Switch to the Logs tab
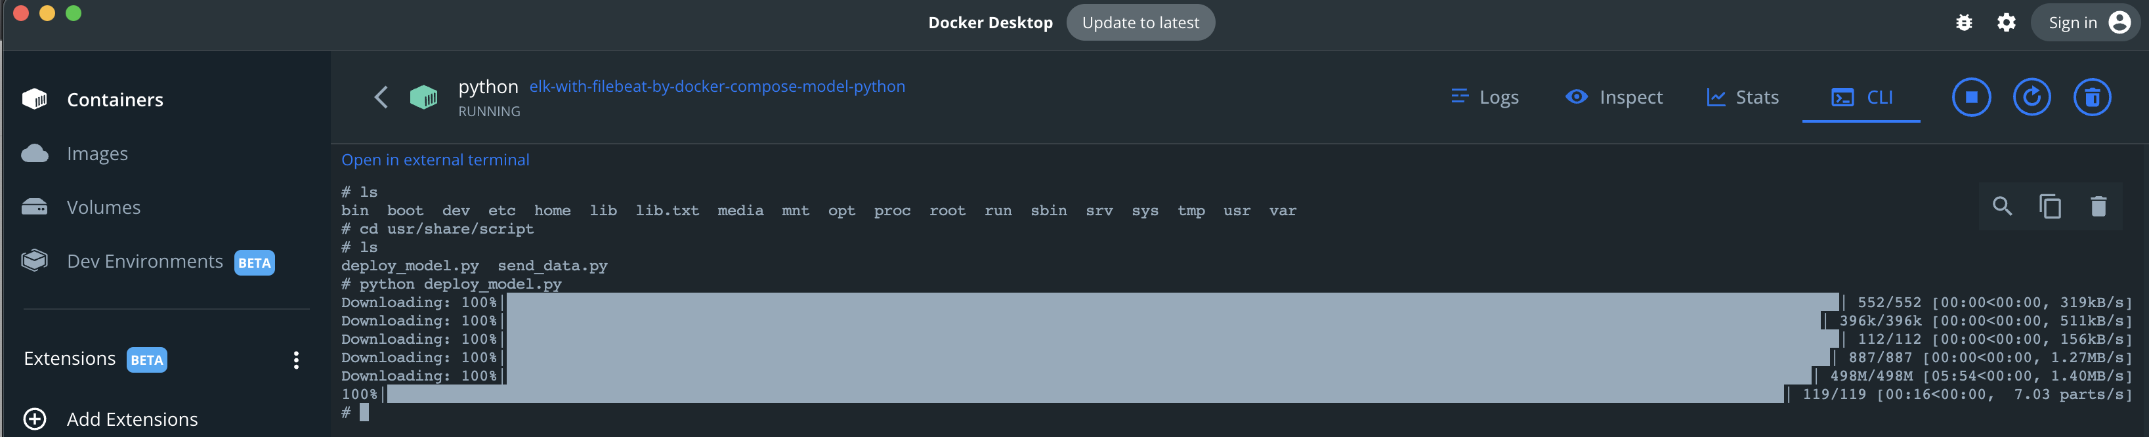The width and height of the screenshot is (2149, 437). click(x=1485, y=98)
